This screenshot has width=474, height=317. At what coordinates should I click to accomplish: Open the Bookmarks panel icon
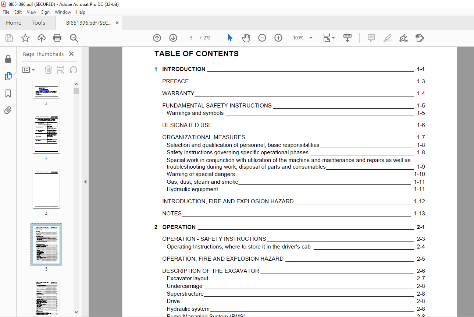pyautogui.click(x=8, y=94)
